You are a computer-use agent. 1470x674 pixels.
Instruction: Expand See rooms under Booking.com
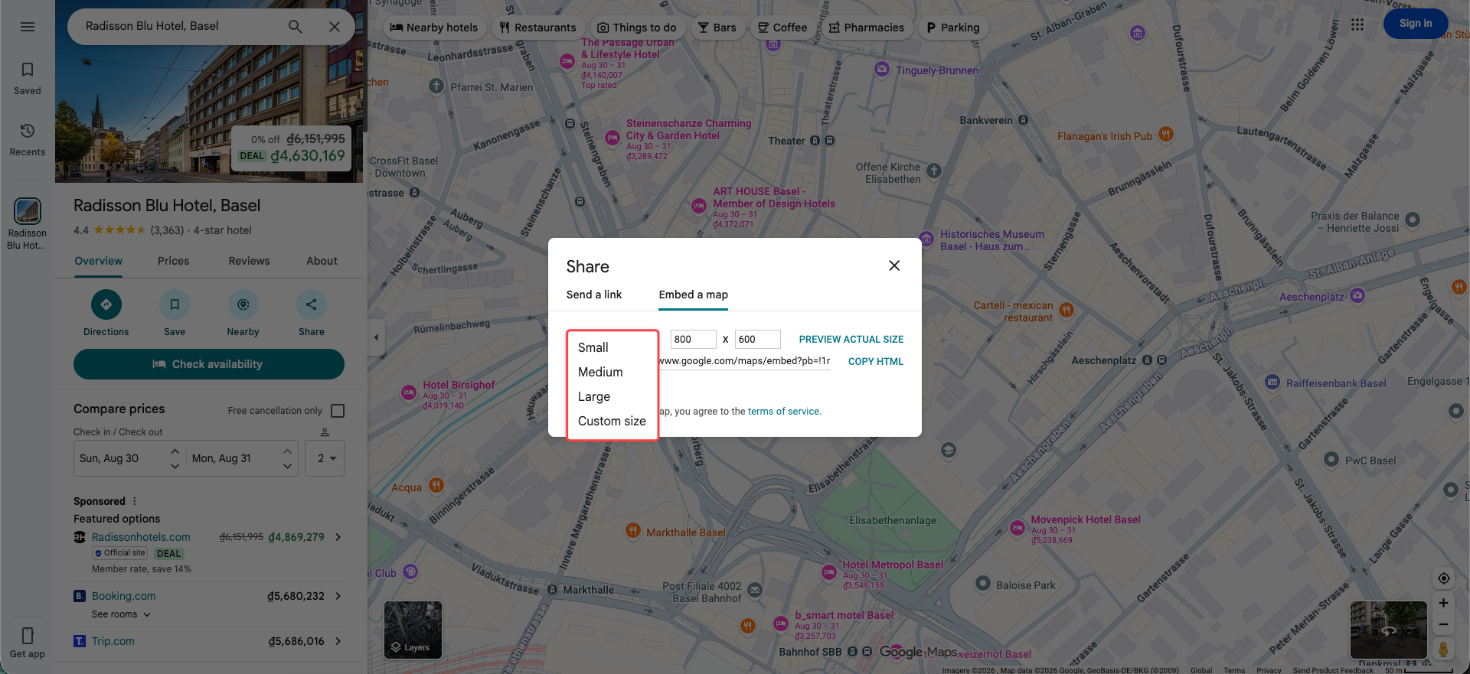[x=121, y=614]
